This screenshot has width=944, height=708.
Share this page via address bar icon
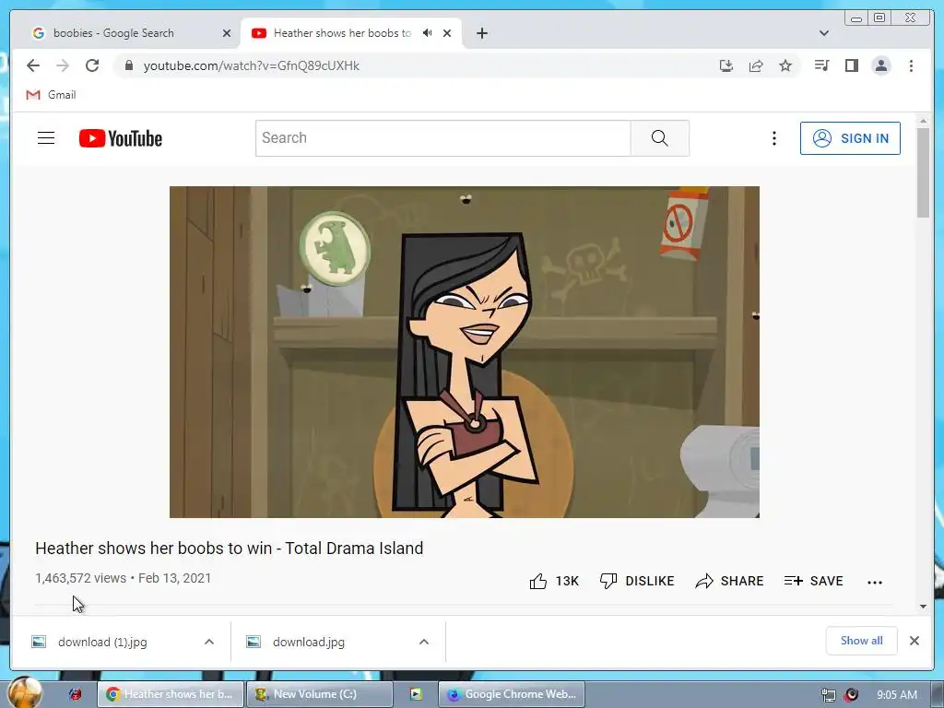[756, 65]
